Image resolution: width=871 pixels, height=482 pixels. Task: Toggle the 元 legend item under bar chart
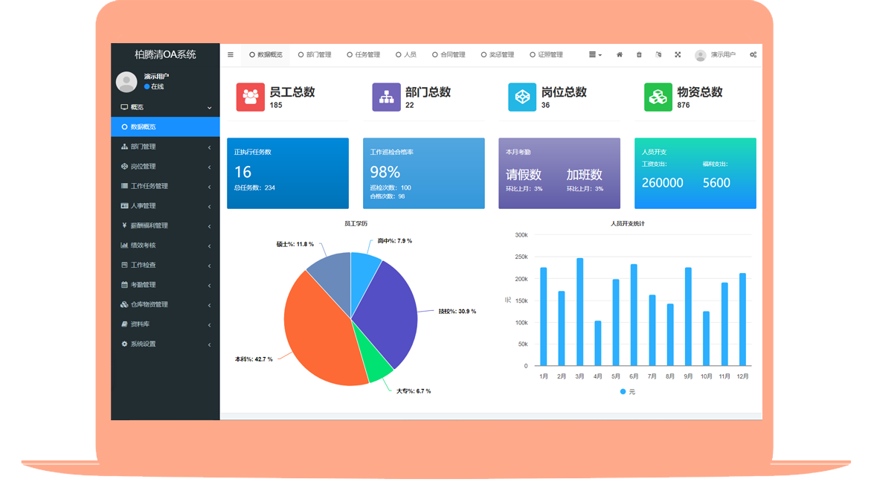(628, 391)
